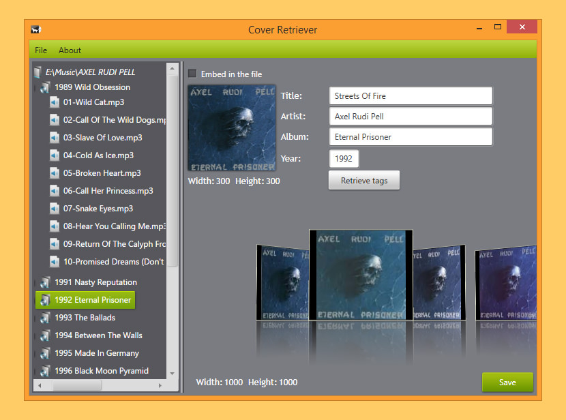Click the green Save button
Image resolution: width=566 pixels, height=420 pixels.
507,382
